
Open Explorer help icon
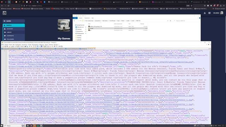[200, 18]
